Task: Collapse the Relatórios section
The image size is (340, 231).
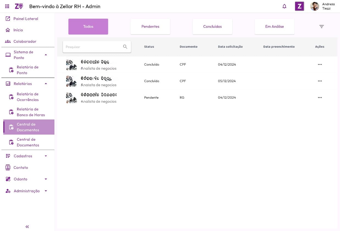Action: click(46, 84)
